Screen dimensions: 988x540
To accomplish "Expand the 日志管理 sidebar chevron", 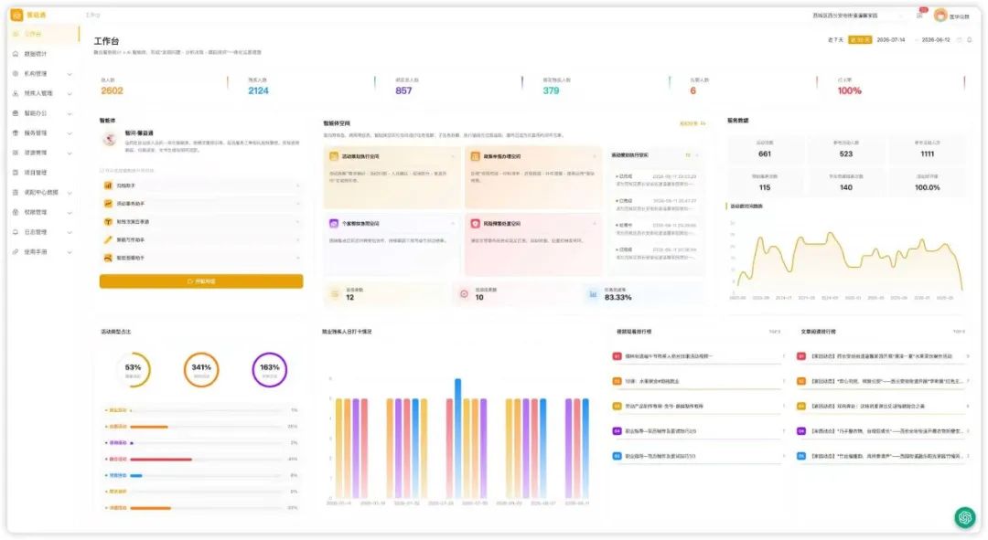I will [x=70, y=233].
